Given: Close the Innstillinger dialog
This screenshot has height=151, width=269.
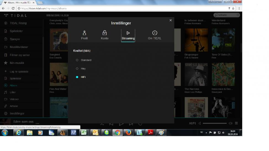Looking at the screenshot, I should pos(171,20).
